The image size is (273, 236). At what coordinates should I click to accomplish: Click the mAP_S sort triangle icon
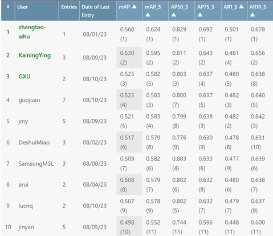point(148,15)
